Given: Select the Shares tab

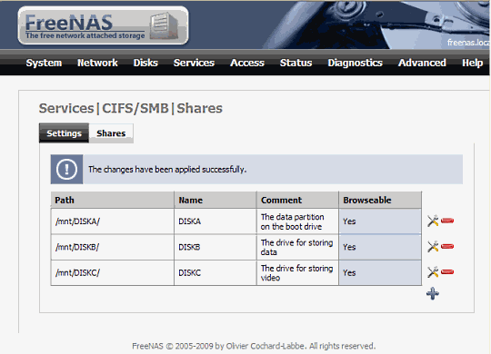Looking at the screenshot, I should 111,133.
